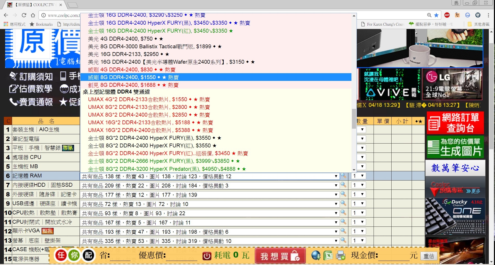This screenshot has width=495, height=265.
Task: Export the quote with the Excel icon
Action: pos(328,255)
